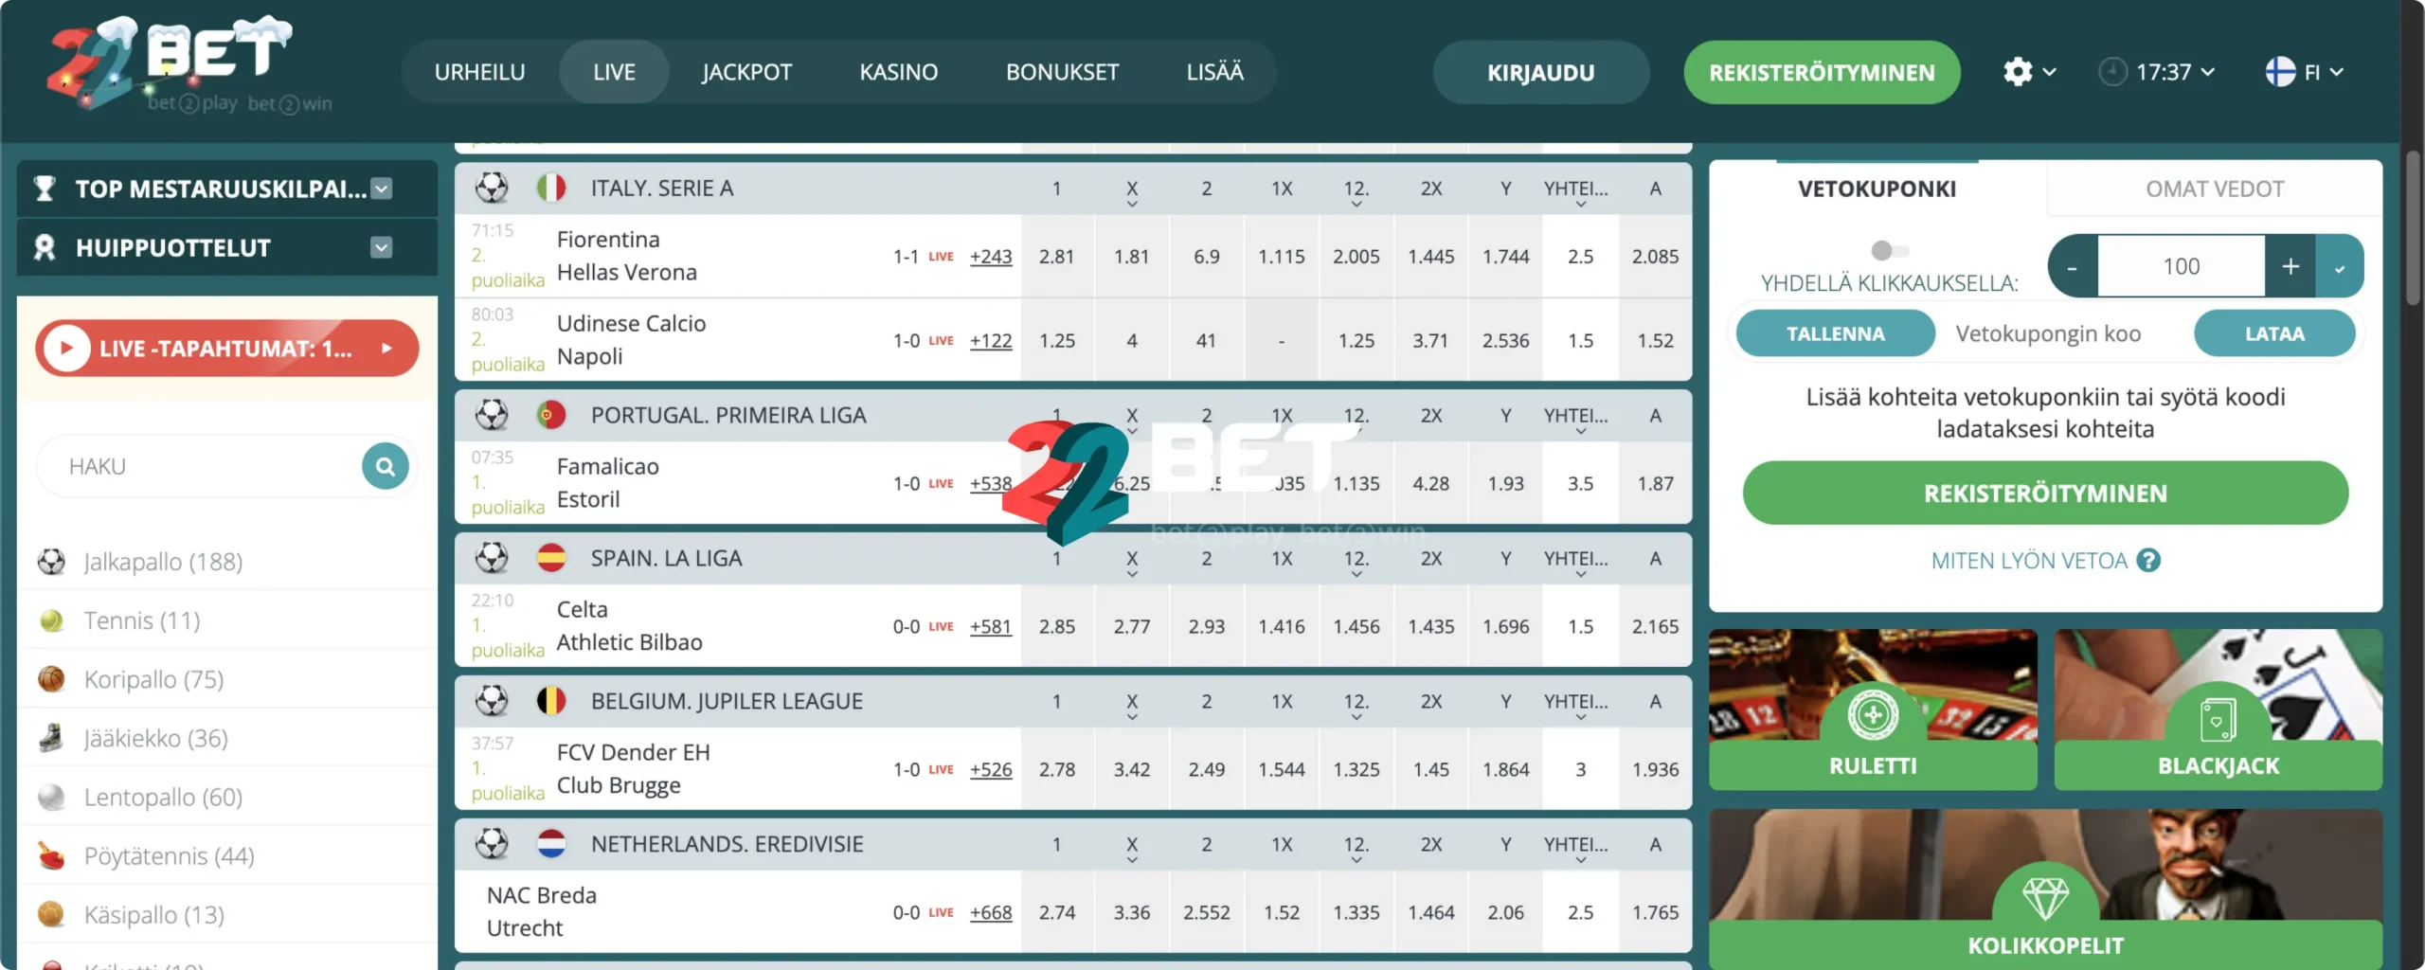Image resolution: width=2425 pixels, height=970 pixels.
Task: Open the Kasino menu item
Action: point(898,72)
